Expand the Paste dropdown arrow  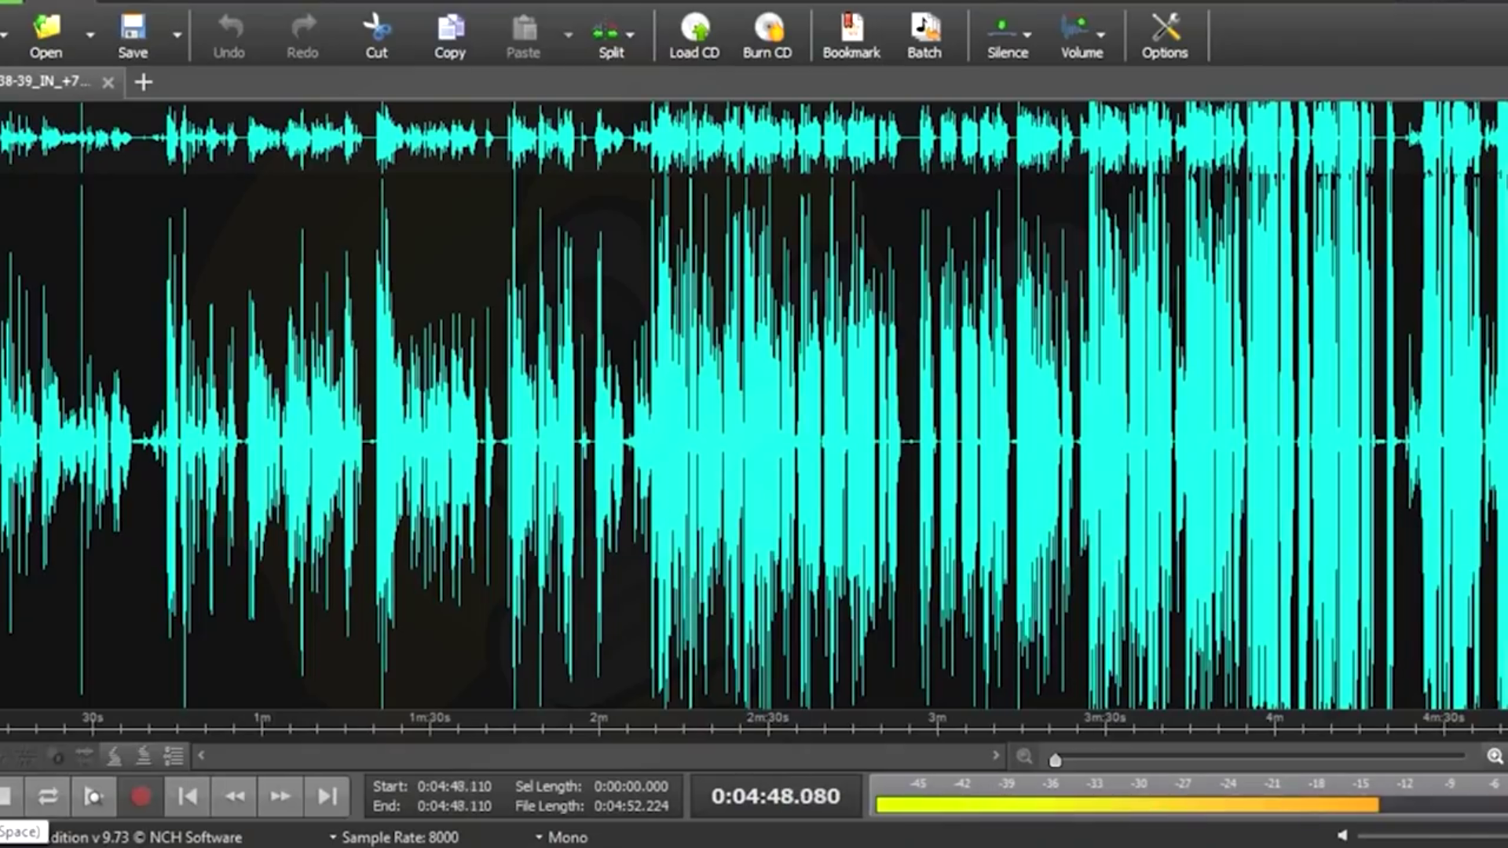point(568,35)
